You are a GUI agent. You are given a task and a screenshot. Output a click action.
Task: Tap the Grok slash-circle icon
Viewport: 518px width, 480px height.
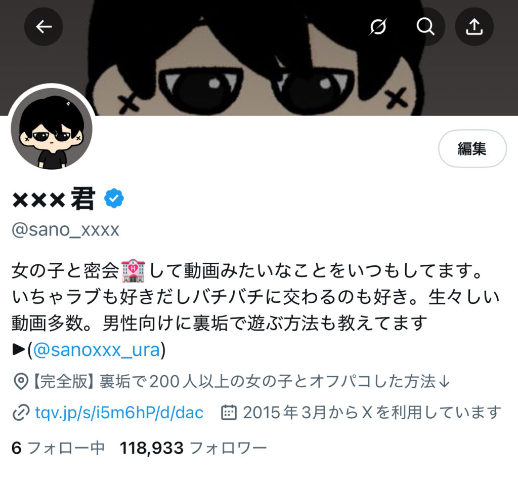pyautogui.click(x=378, y=27)
